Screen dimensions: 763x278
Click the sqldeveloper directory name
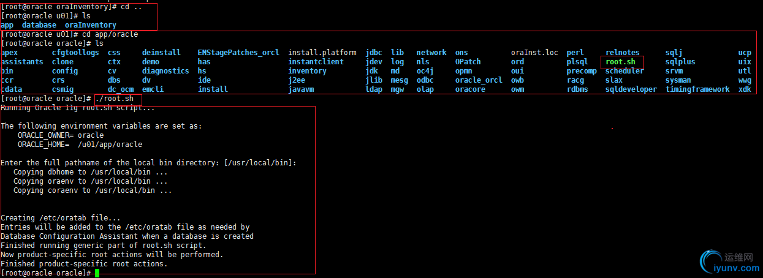click(631, 89)
